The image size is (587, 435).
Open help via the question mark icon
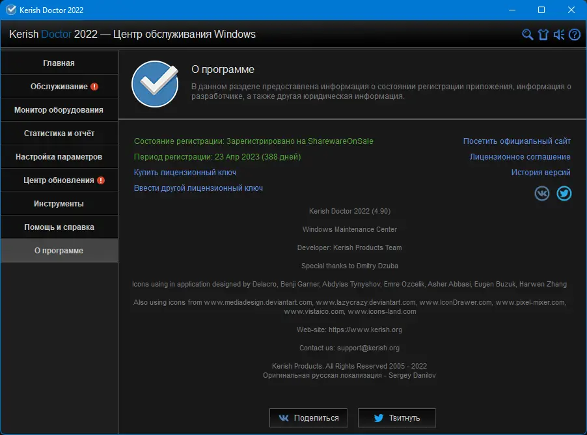(x=575, y=35)
